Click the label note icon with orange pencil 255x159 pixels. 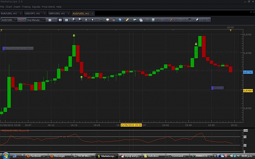point(108,20)
